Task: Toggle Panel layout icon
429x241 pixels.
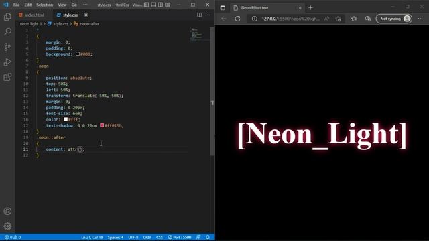Action: 154,5
